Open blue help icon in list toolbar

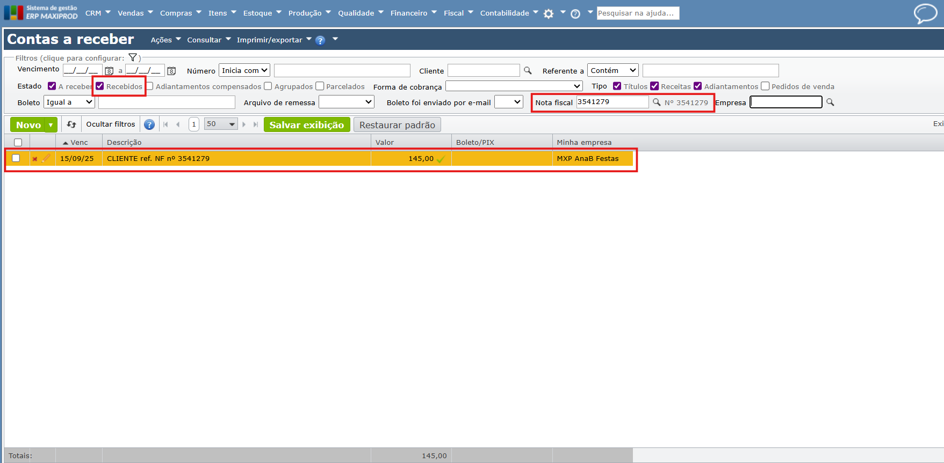click(149, 124)
